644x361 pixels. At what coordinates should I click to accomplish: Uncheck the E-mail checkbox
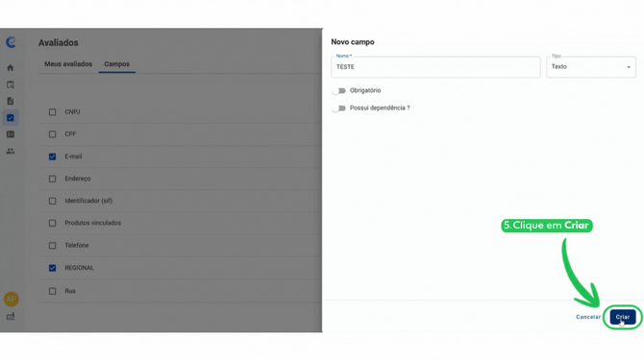(52, 156)
